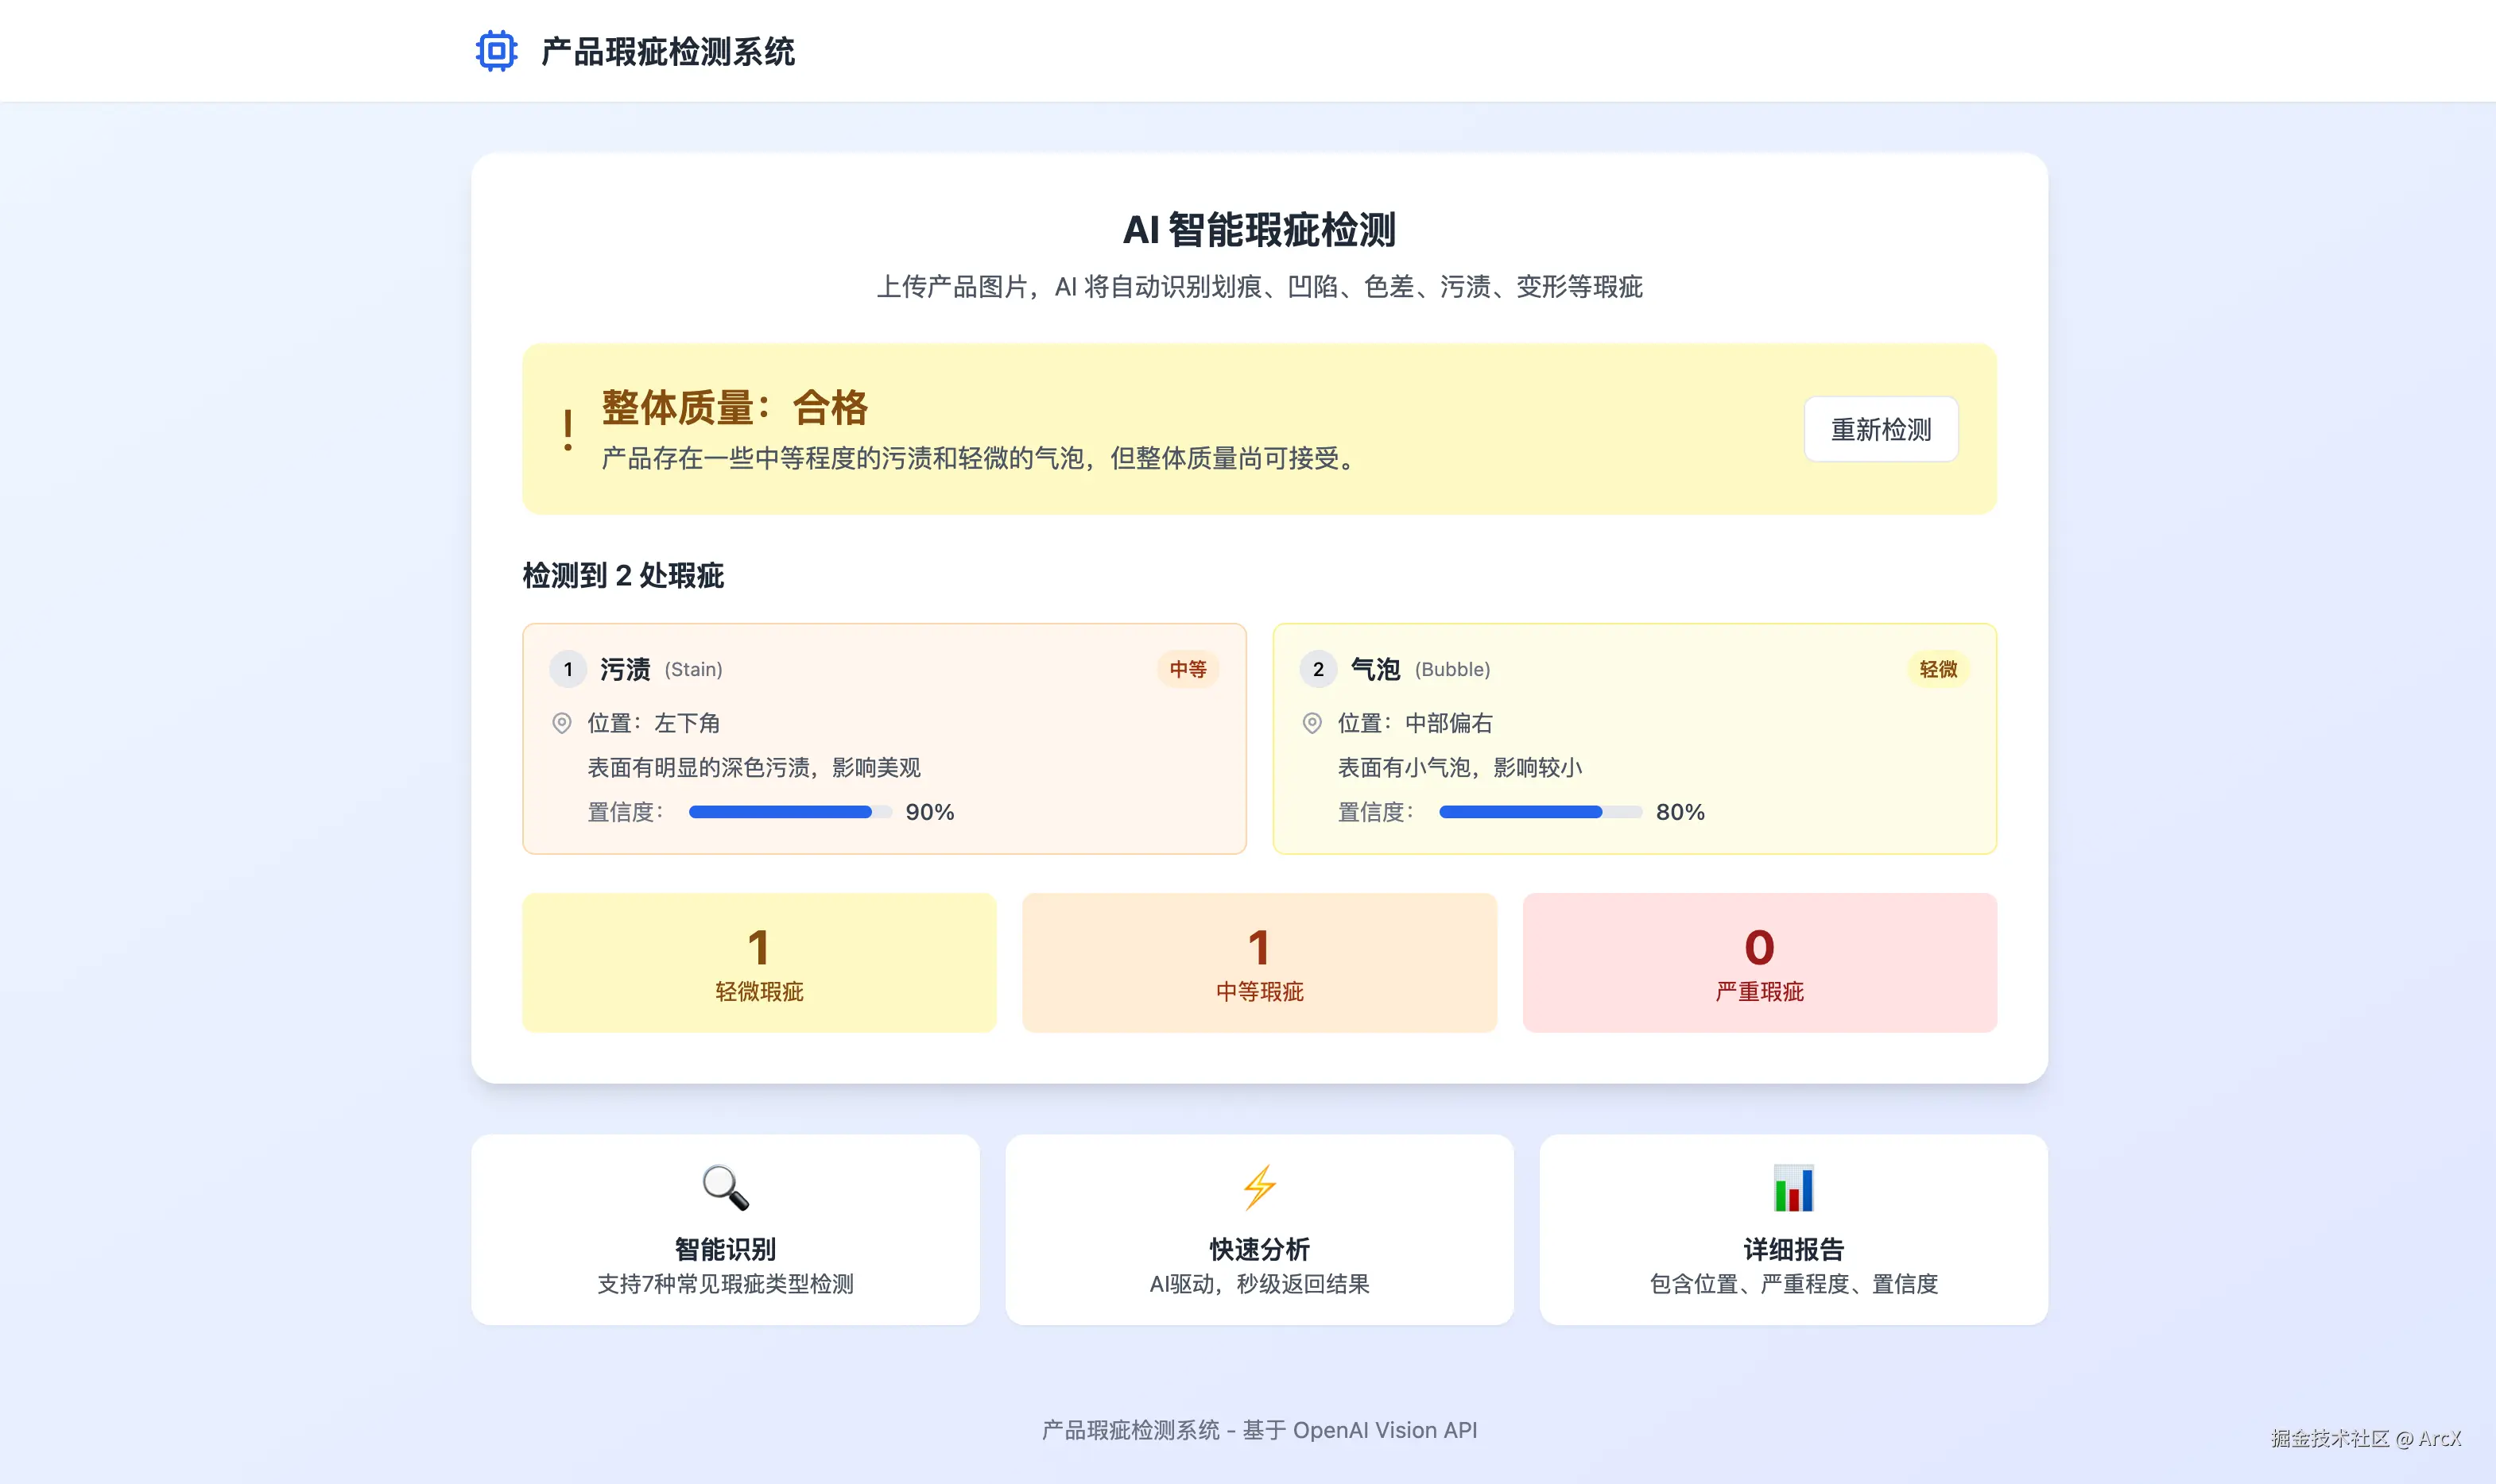Click the 轻微 severity tag
2496x1484 pixels.
pos(1938,669)
